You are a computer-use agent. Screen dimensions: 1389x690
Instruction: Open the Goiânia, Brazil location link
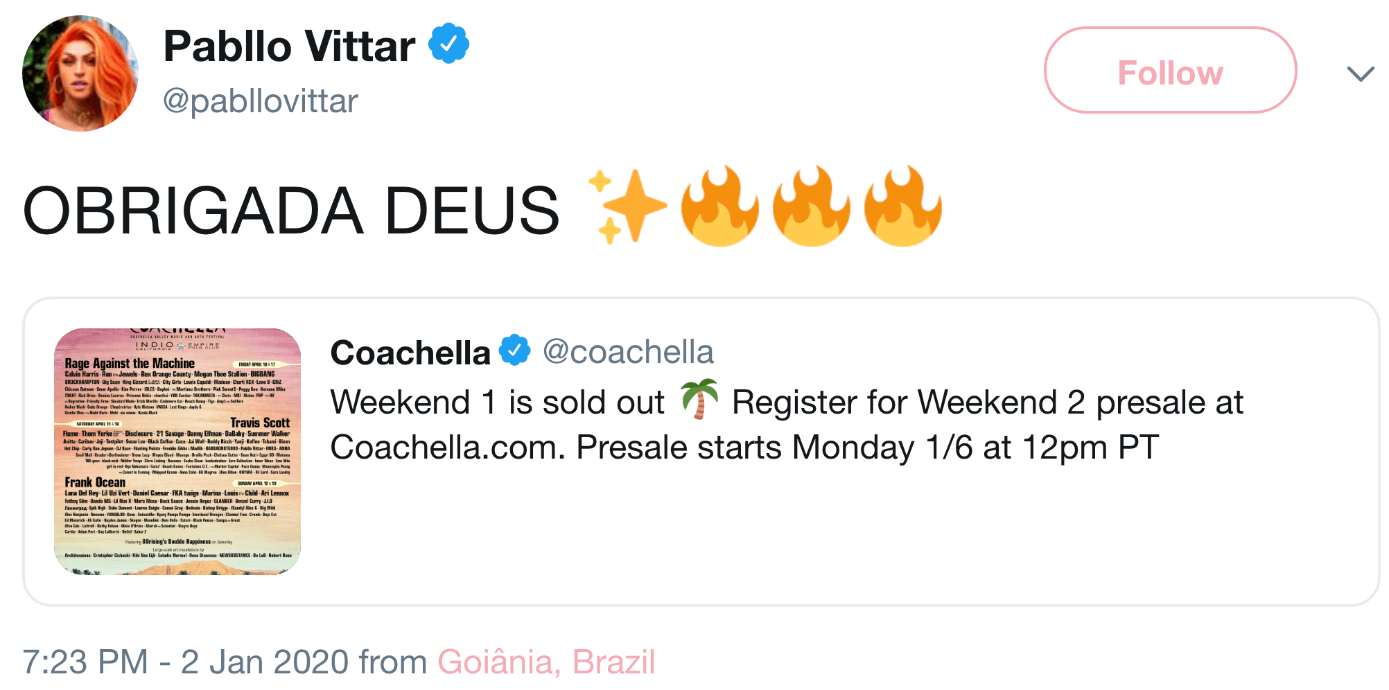[546, 662]
